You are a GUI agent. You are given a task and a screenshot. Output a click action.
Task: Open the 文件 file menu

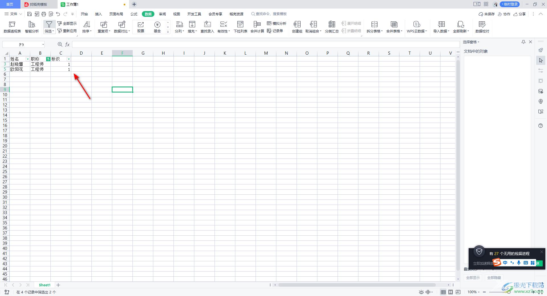pyautogui.click(x=13, y=14)
